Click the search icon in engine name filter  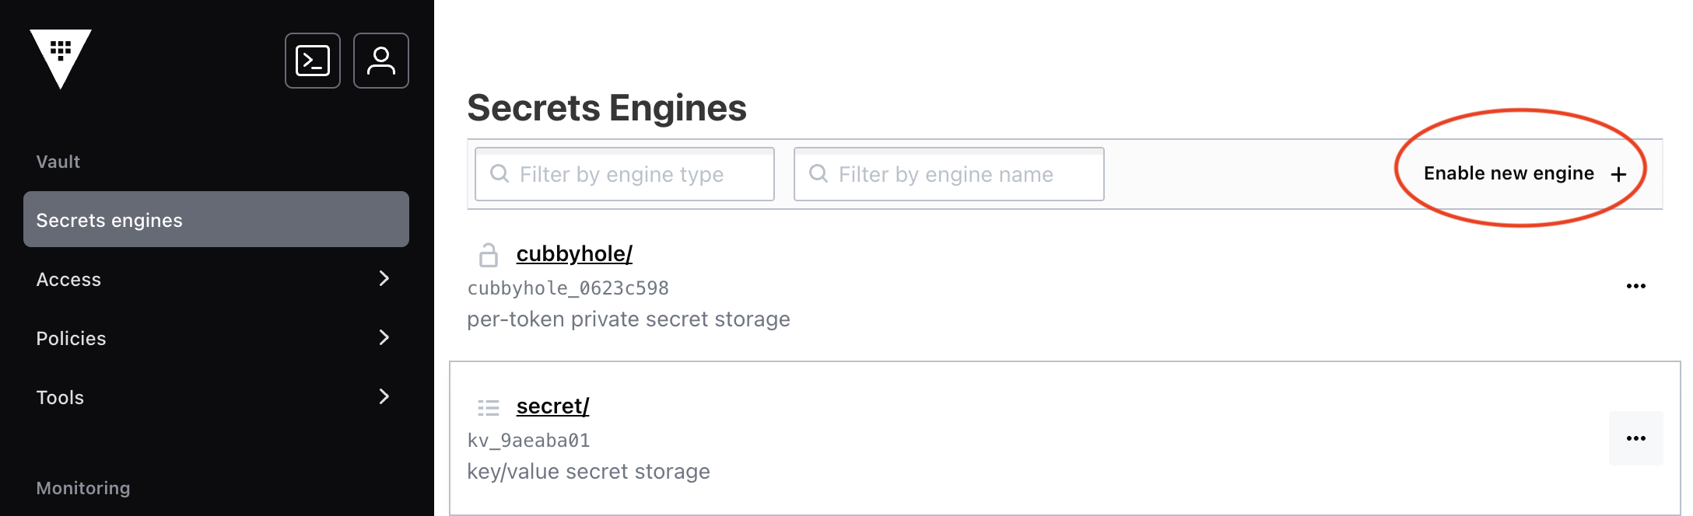(818, 173)
